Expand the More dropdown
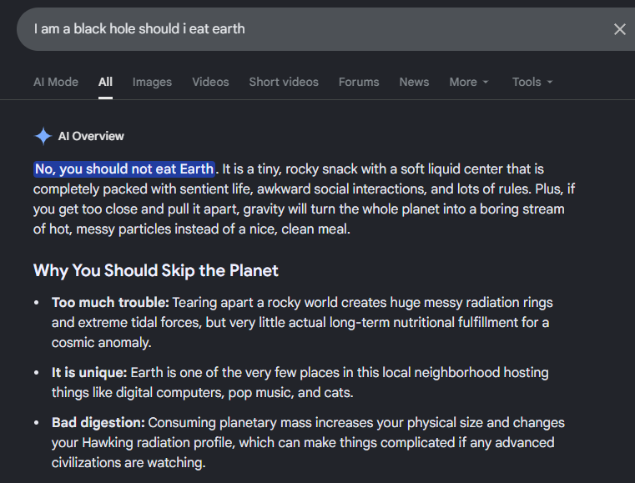Image resolution: width=635 pixels, height=483 pixels. click(x=469, y=82)
